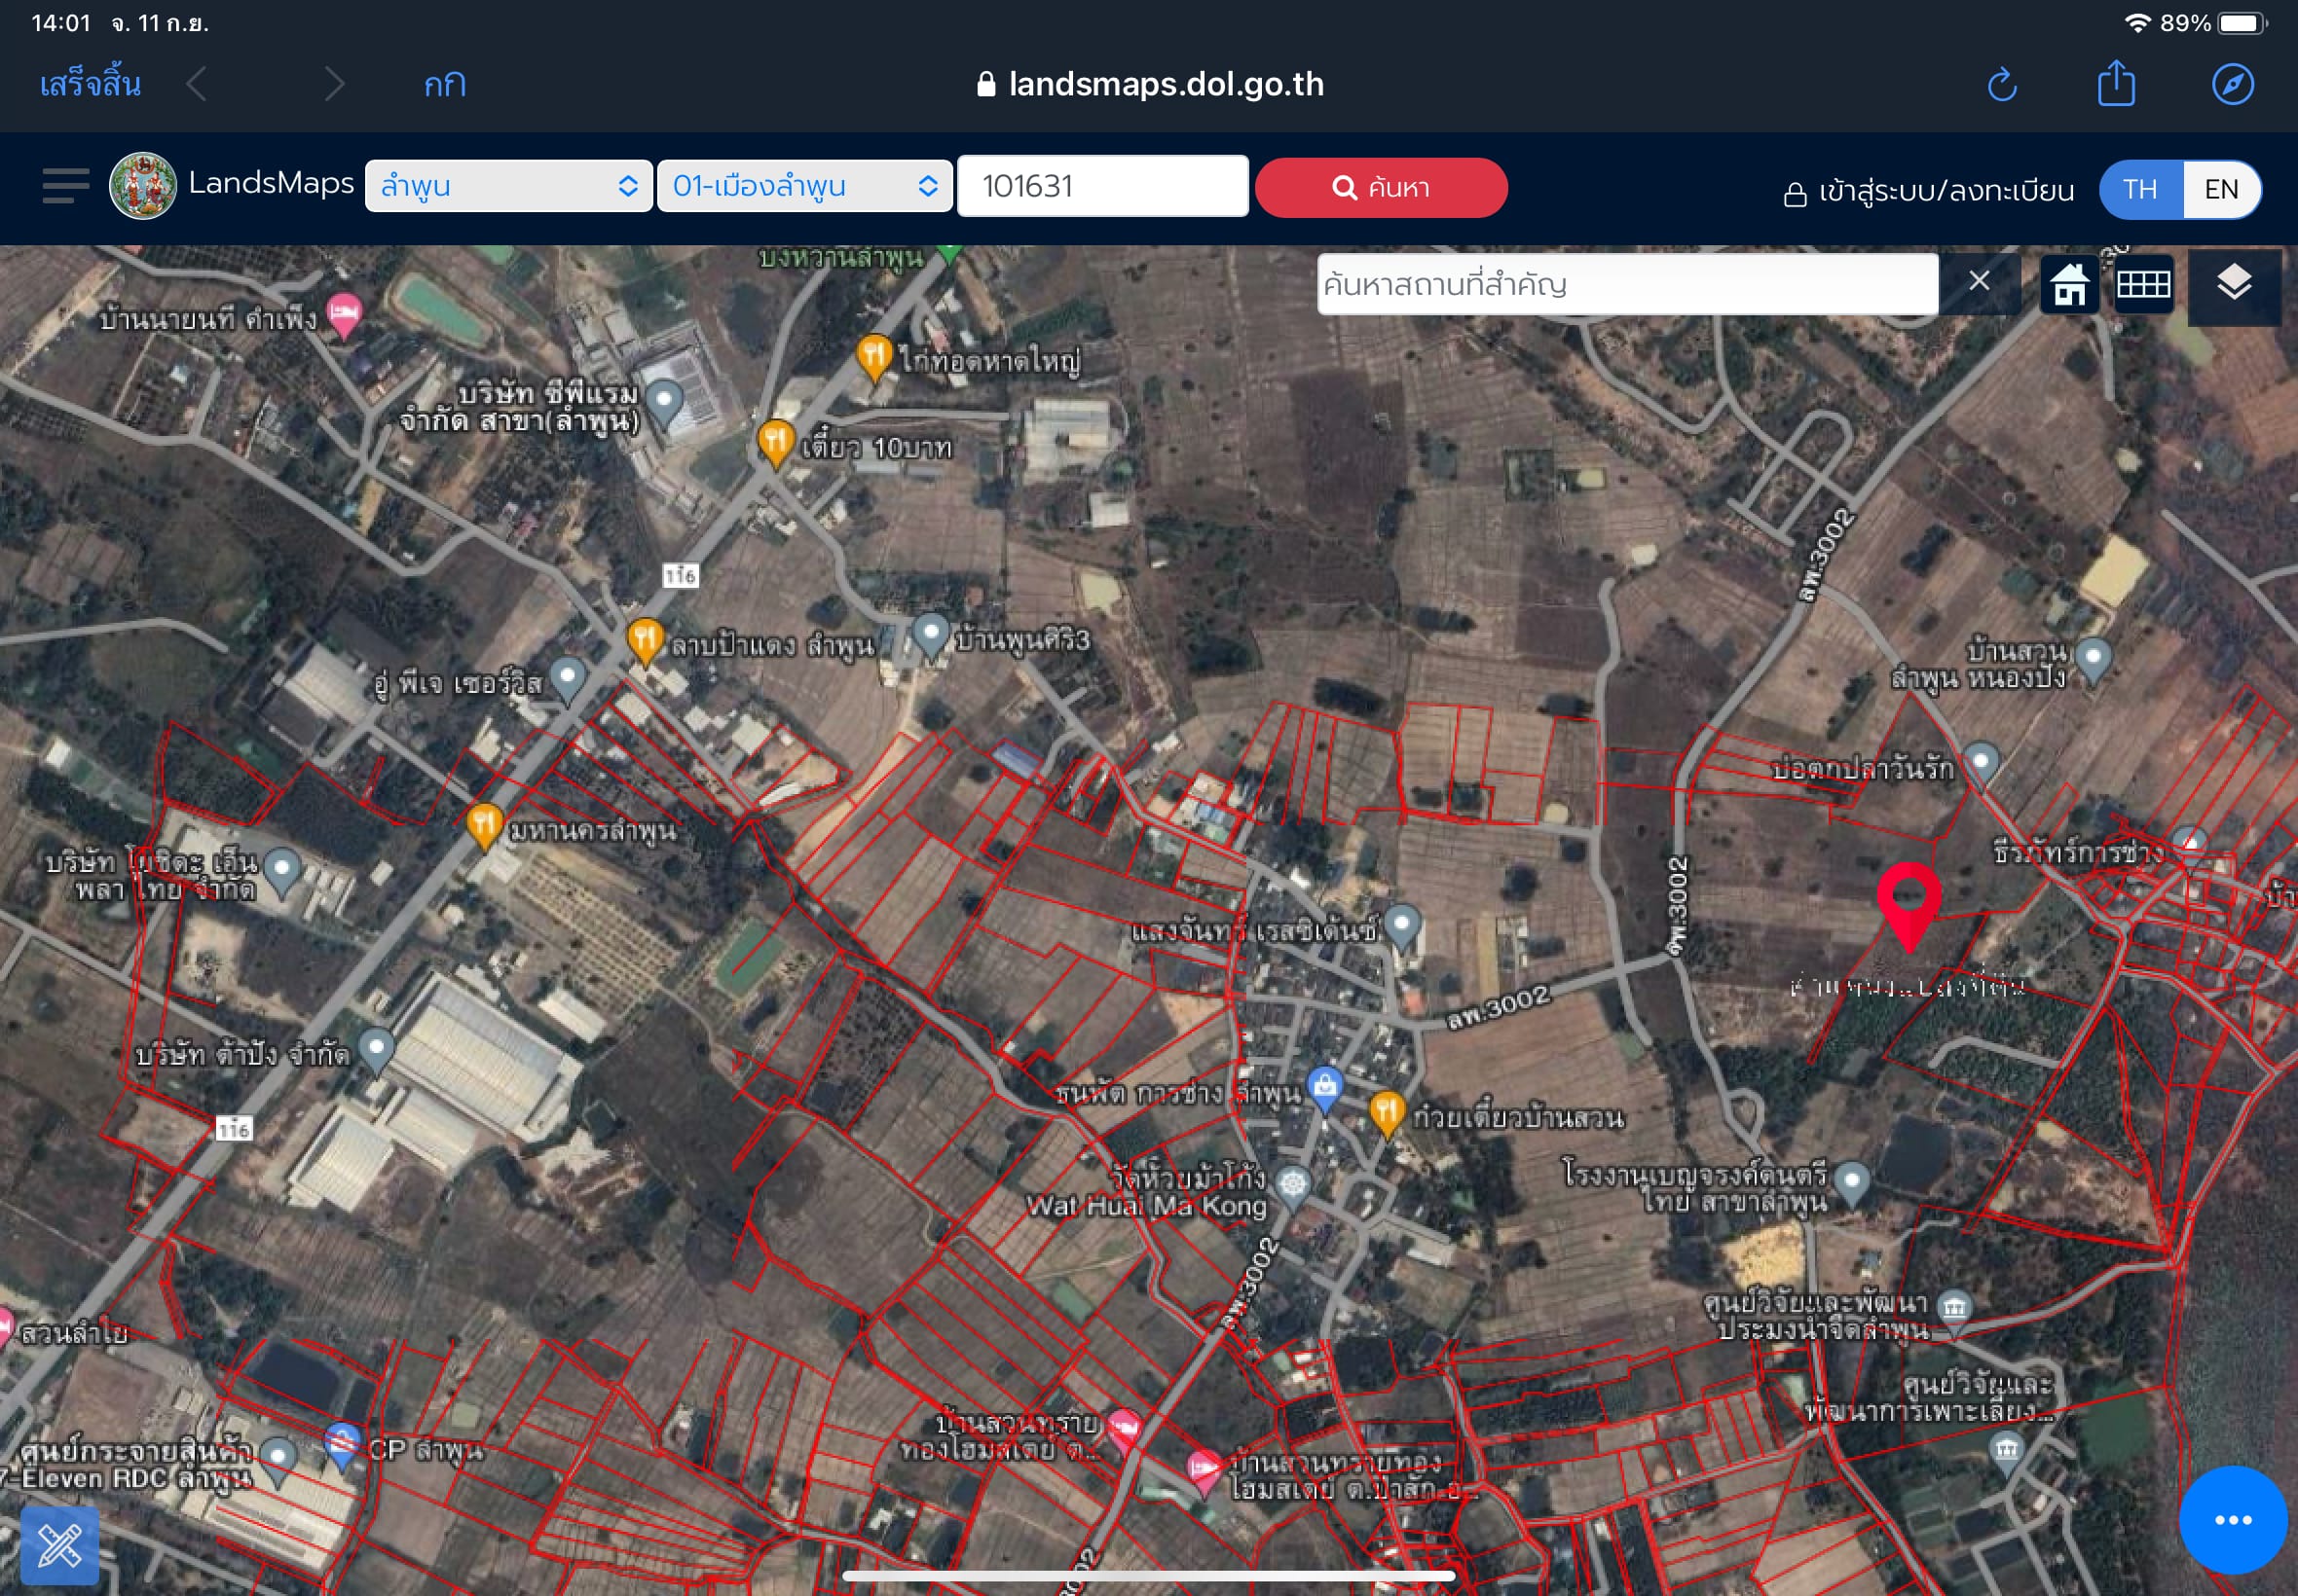Click the parcel number field 101631

(x=1102, y=186)
